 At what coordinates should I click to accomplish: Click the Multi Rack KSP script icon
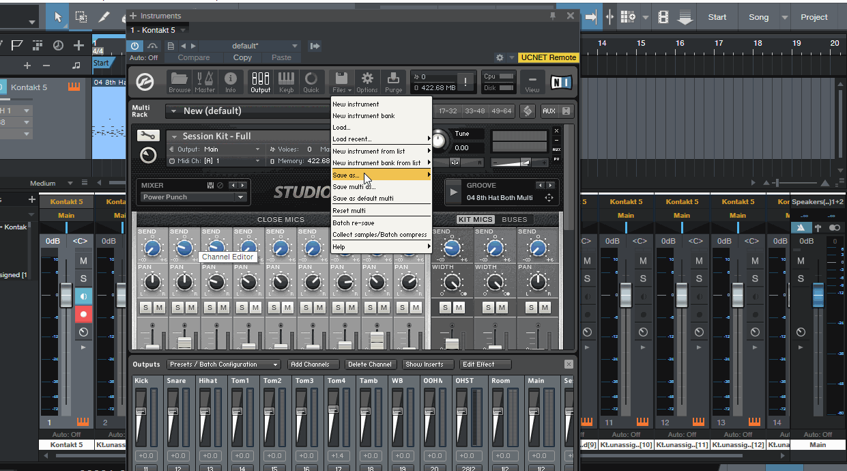527,111
